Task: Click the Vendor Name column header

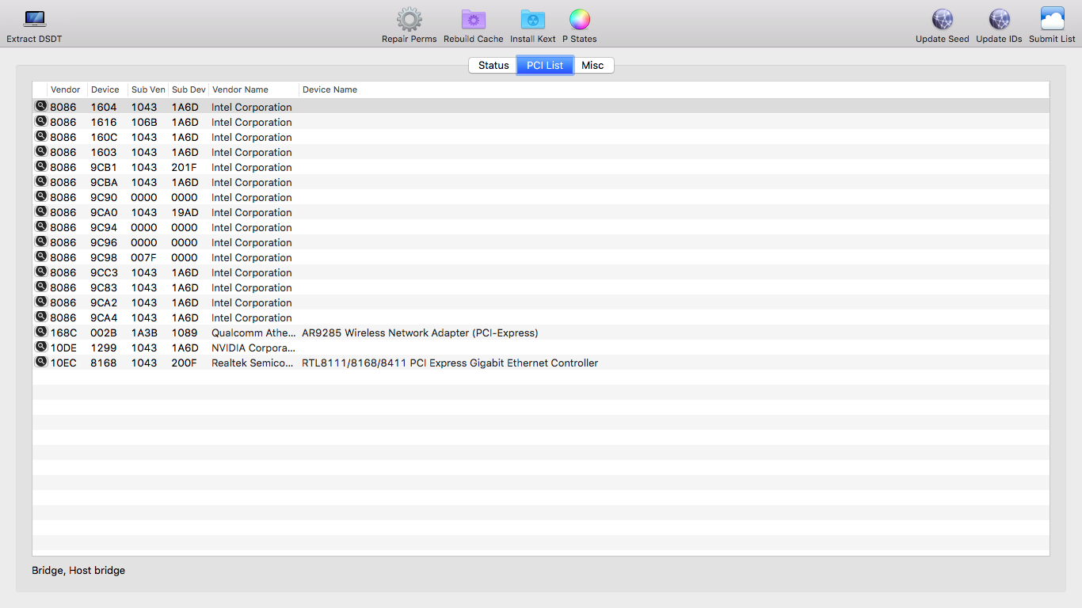Action: 240,89
